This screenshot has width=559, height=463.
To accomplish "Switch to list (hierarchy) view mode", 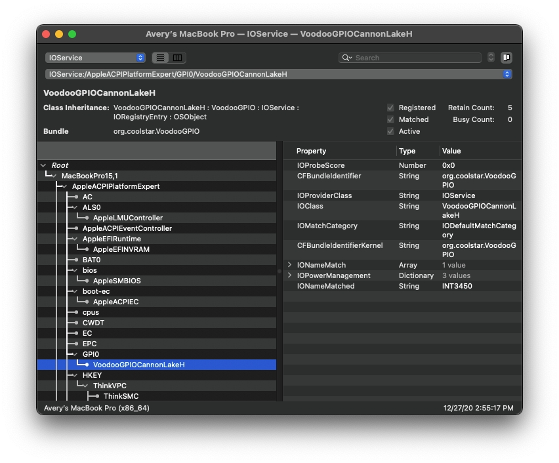I will 161,58.
